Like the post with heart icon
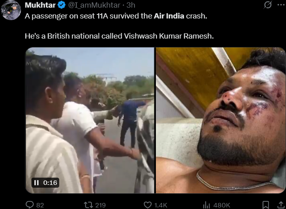Image resolution: width=286 pixels, height=209 pixels. click(x=148, y=205)
